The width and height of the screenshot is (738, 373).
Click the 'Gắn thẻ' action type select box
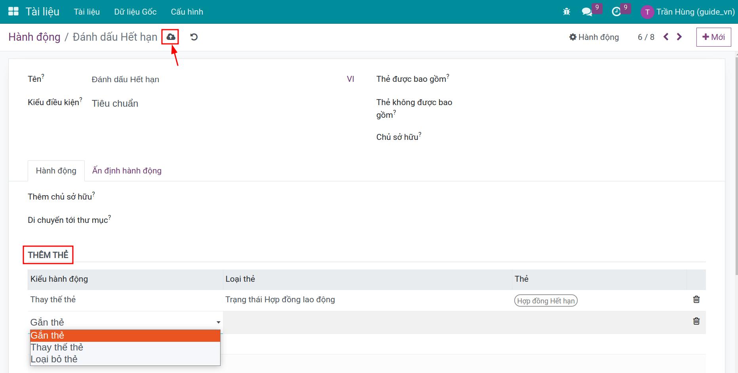pos(125,322)
